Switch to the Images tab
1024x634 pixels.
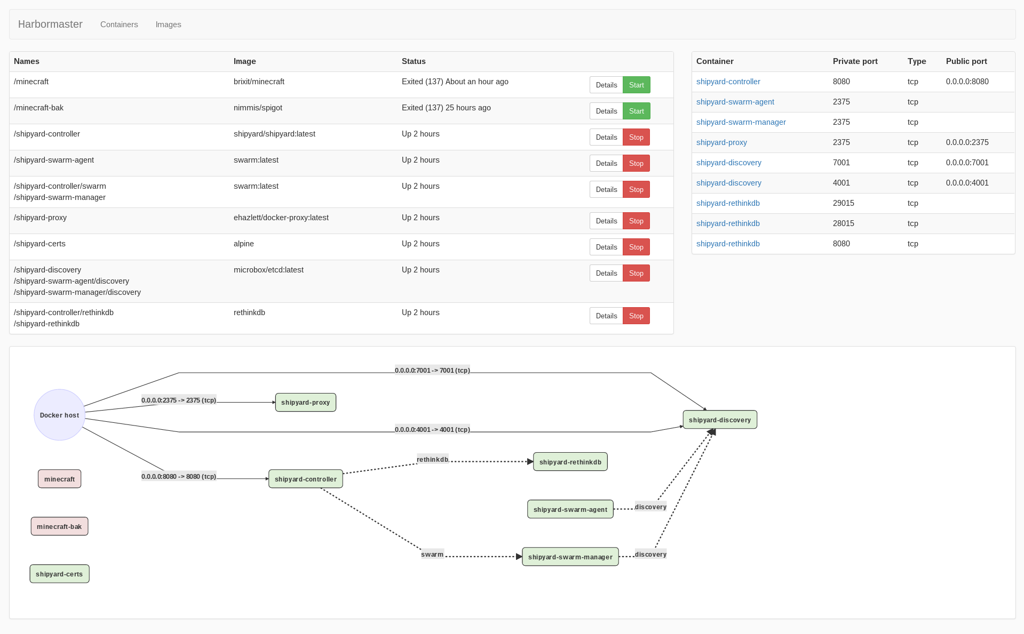168,24
